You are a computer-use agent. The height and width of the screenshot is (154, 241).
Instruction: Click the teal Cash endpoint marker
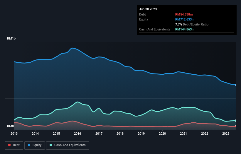pyautogui.click(x=236, y=121)
